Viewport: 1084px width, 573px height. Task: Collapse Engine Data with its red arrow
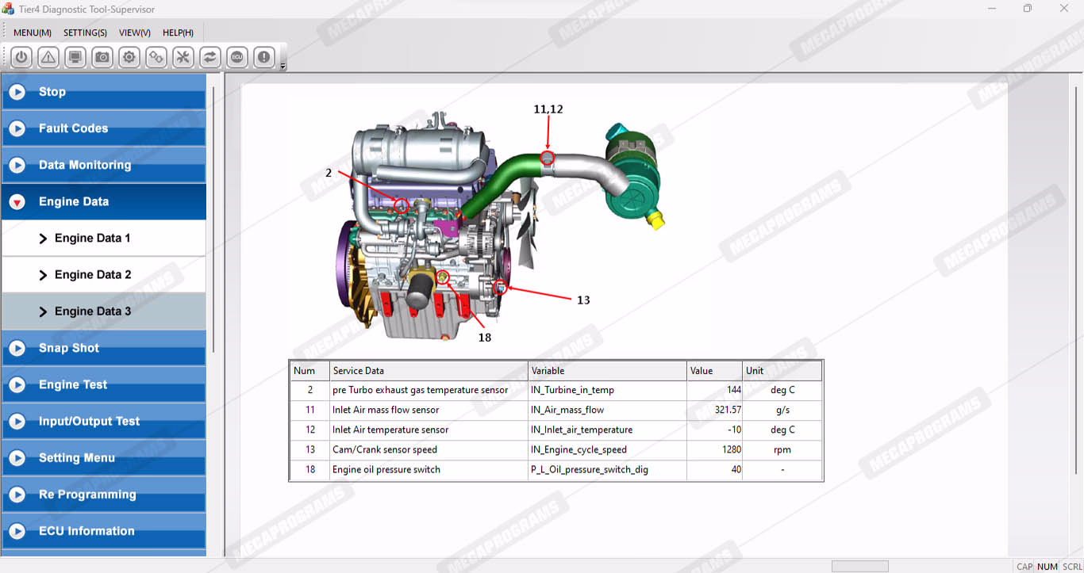pos(17,202)
